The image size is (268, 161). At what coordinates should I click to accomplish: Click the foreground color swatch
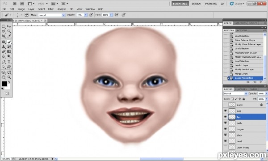pos(4,84)
